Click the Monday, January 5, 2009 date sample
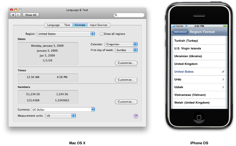The height and width of the screenshot is (146, 236). 47,46
